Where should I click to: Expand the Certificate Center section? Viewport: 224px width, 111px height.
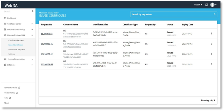18,24
